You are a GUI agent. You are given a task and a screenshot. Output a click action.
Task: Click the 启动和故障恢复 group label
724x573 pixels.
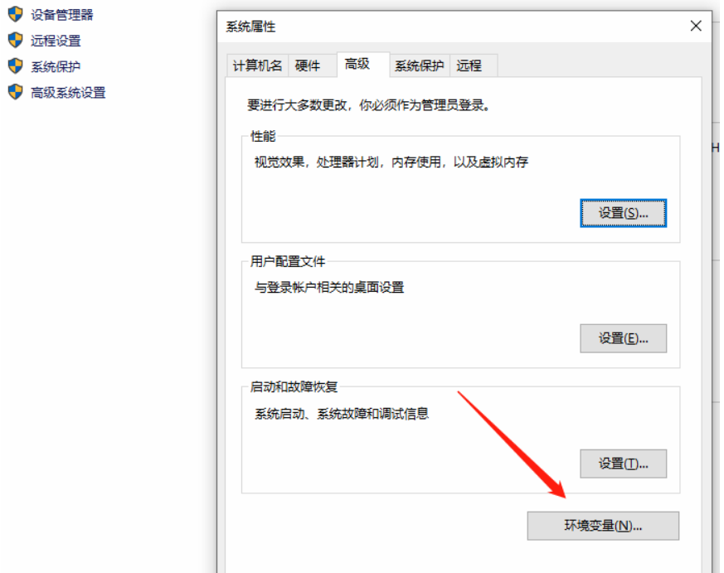click(x=294, y=386)
